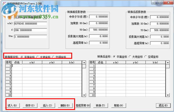Click y(m) header in right table
This screenshot has width=174, height=112.
(136, 62)
